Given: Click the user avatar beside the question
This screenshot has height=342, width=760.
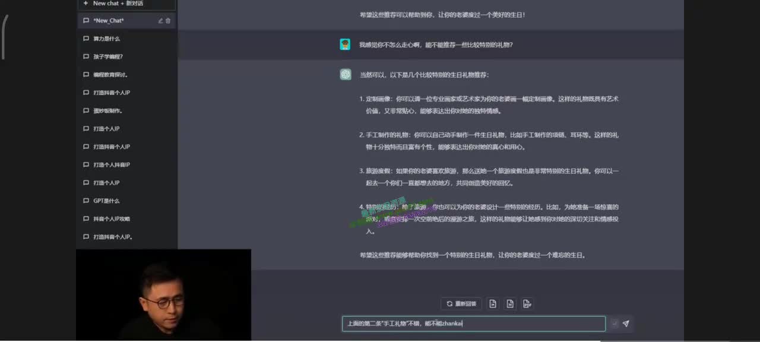Looking at the screenshot, I should pyautogui.click(x=345, y=45).
